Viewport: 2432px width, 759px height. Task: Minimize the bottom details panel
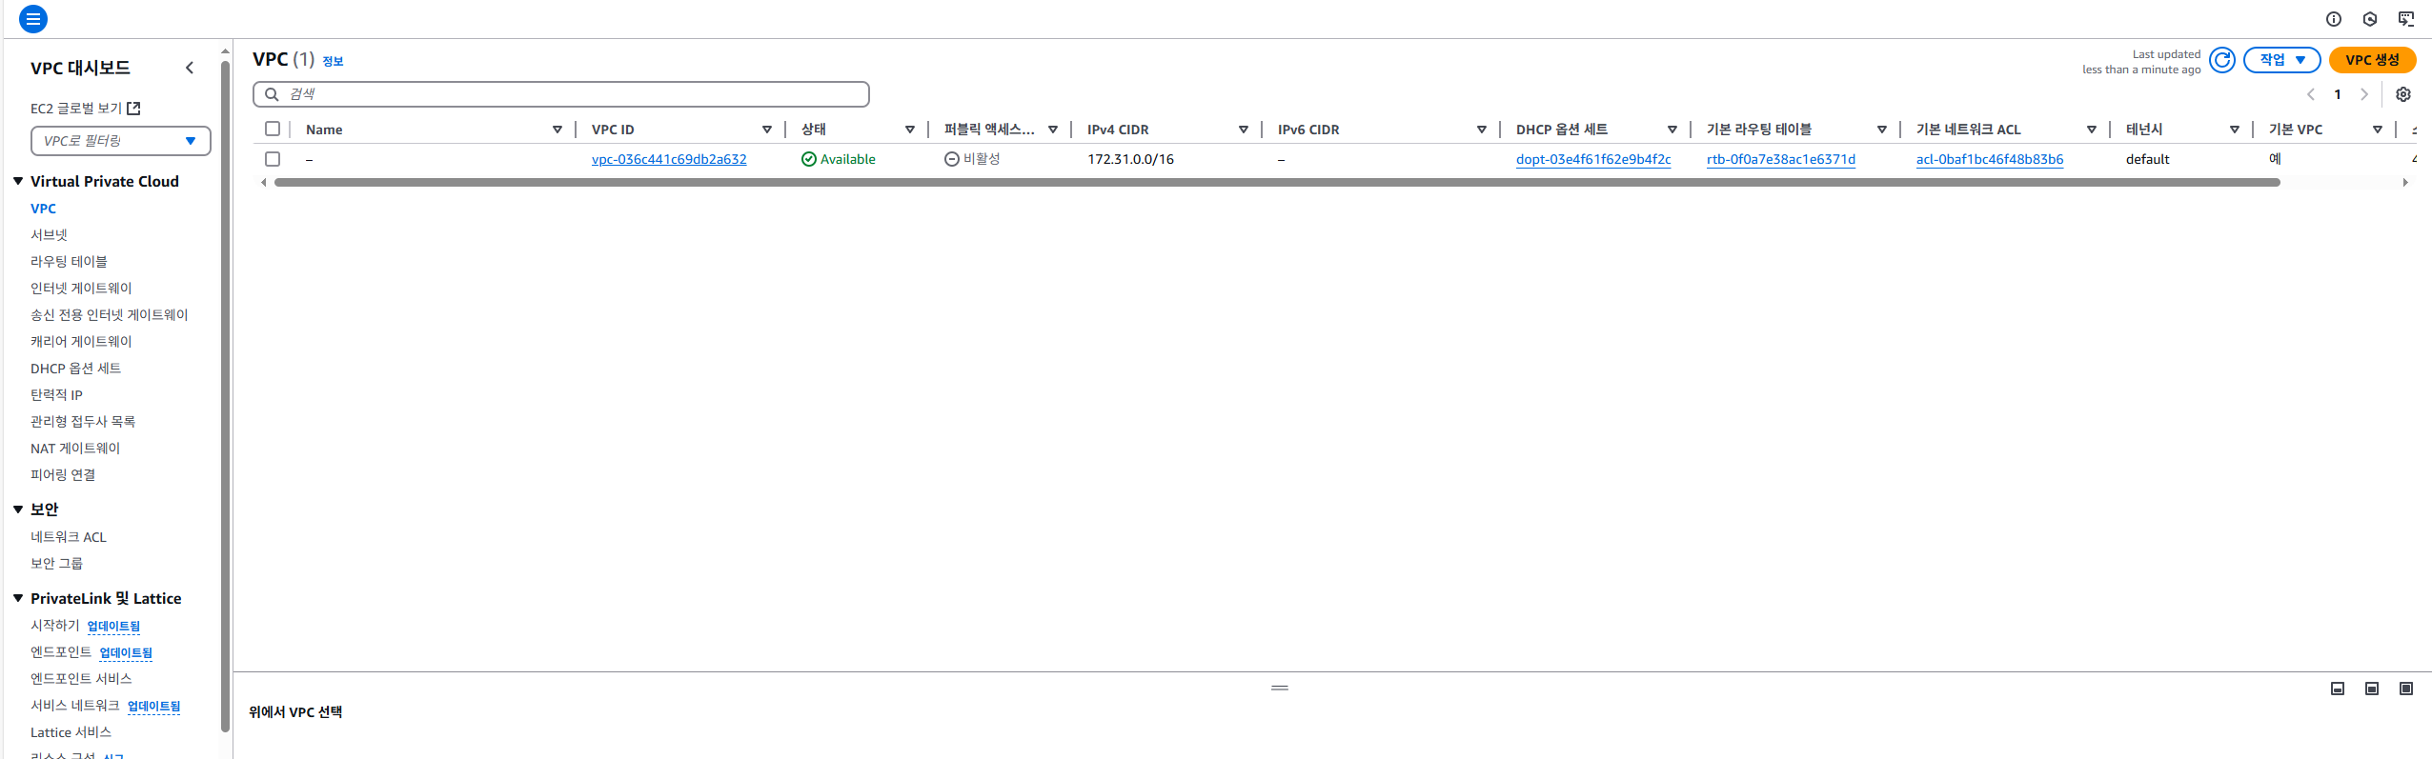[x=2337, y=689]
